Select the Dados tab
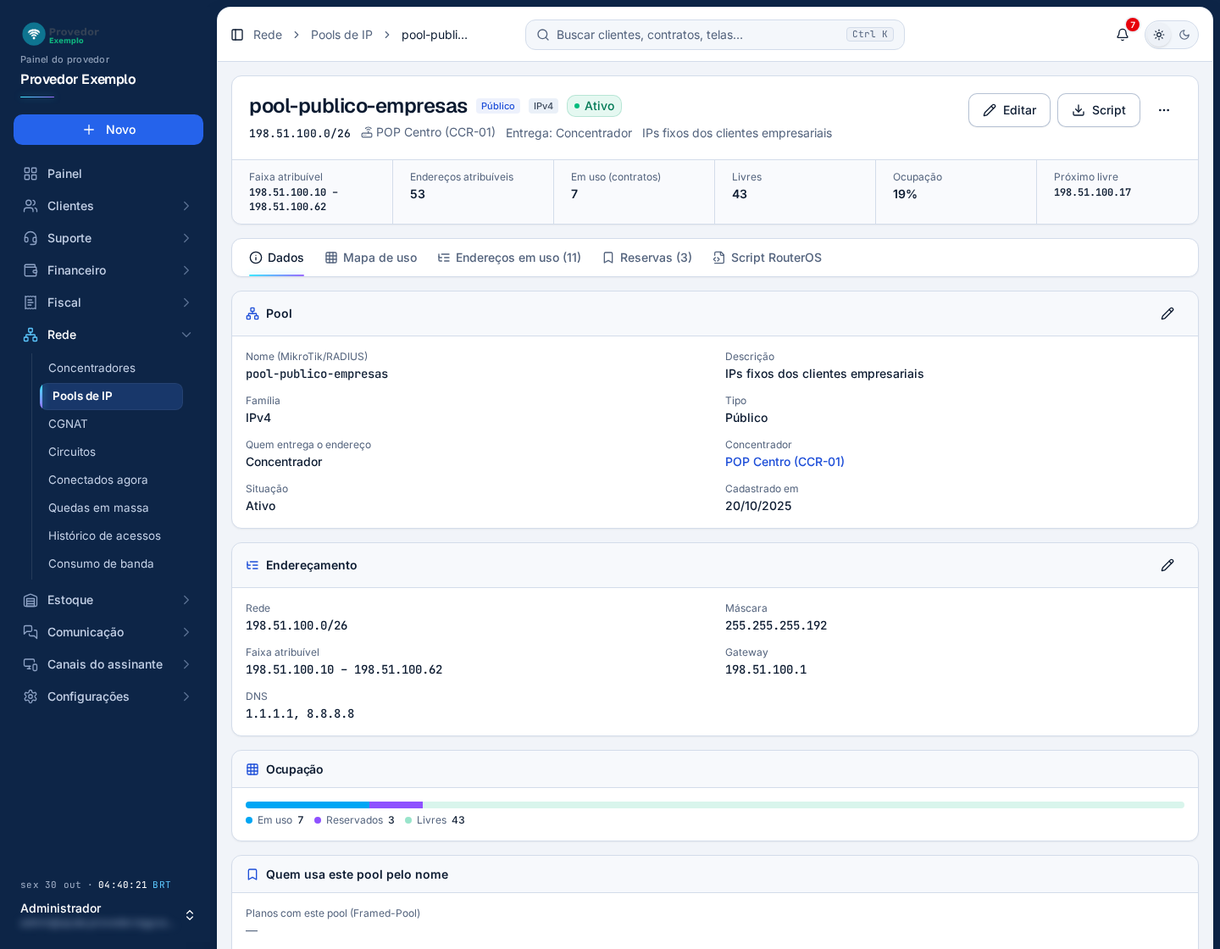The height and width of the screenshot is (949, 1220). (x=276, y=258)
